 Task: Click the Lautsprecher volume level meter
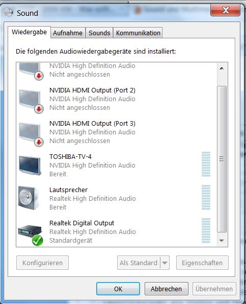206,197
